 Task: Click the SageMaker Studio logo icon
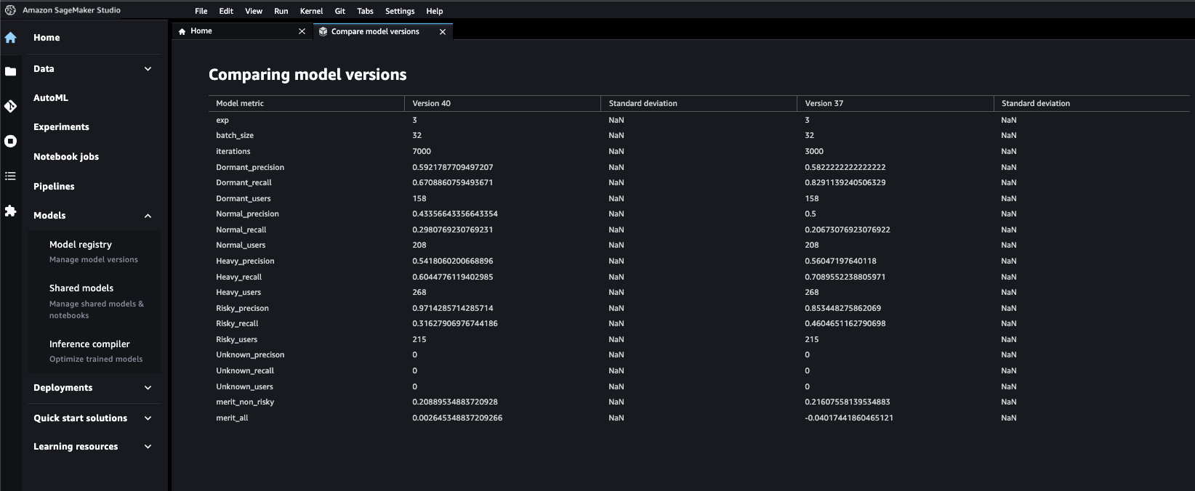10,10
